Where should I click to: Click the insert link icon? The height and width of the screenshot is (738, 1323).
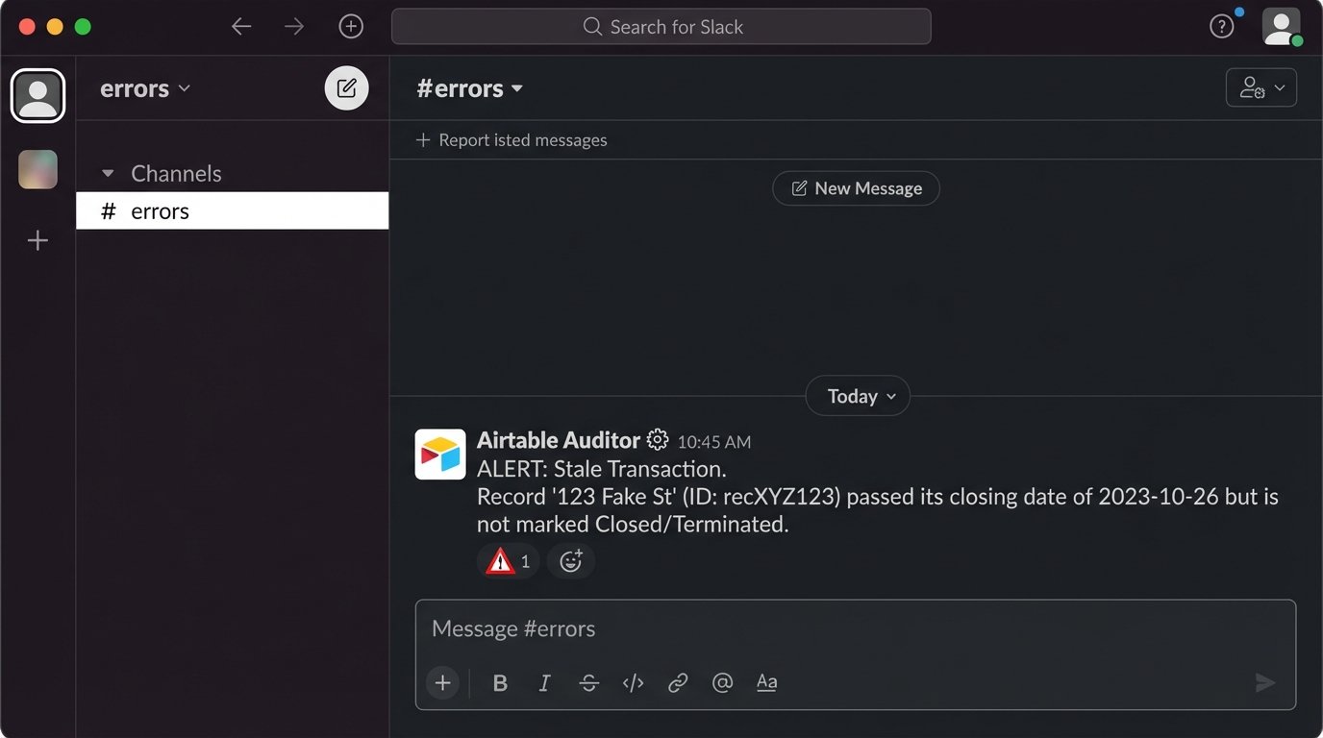(x=678, y=683)
